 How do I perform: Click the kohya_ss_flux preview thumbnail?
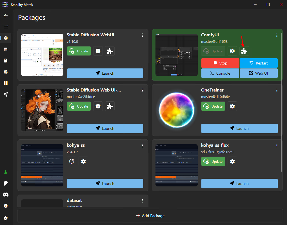coord(176,165)
